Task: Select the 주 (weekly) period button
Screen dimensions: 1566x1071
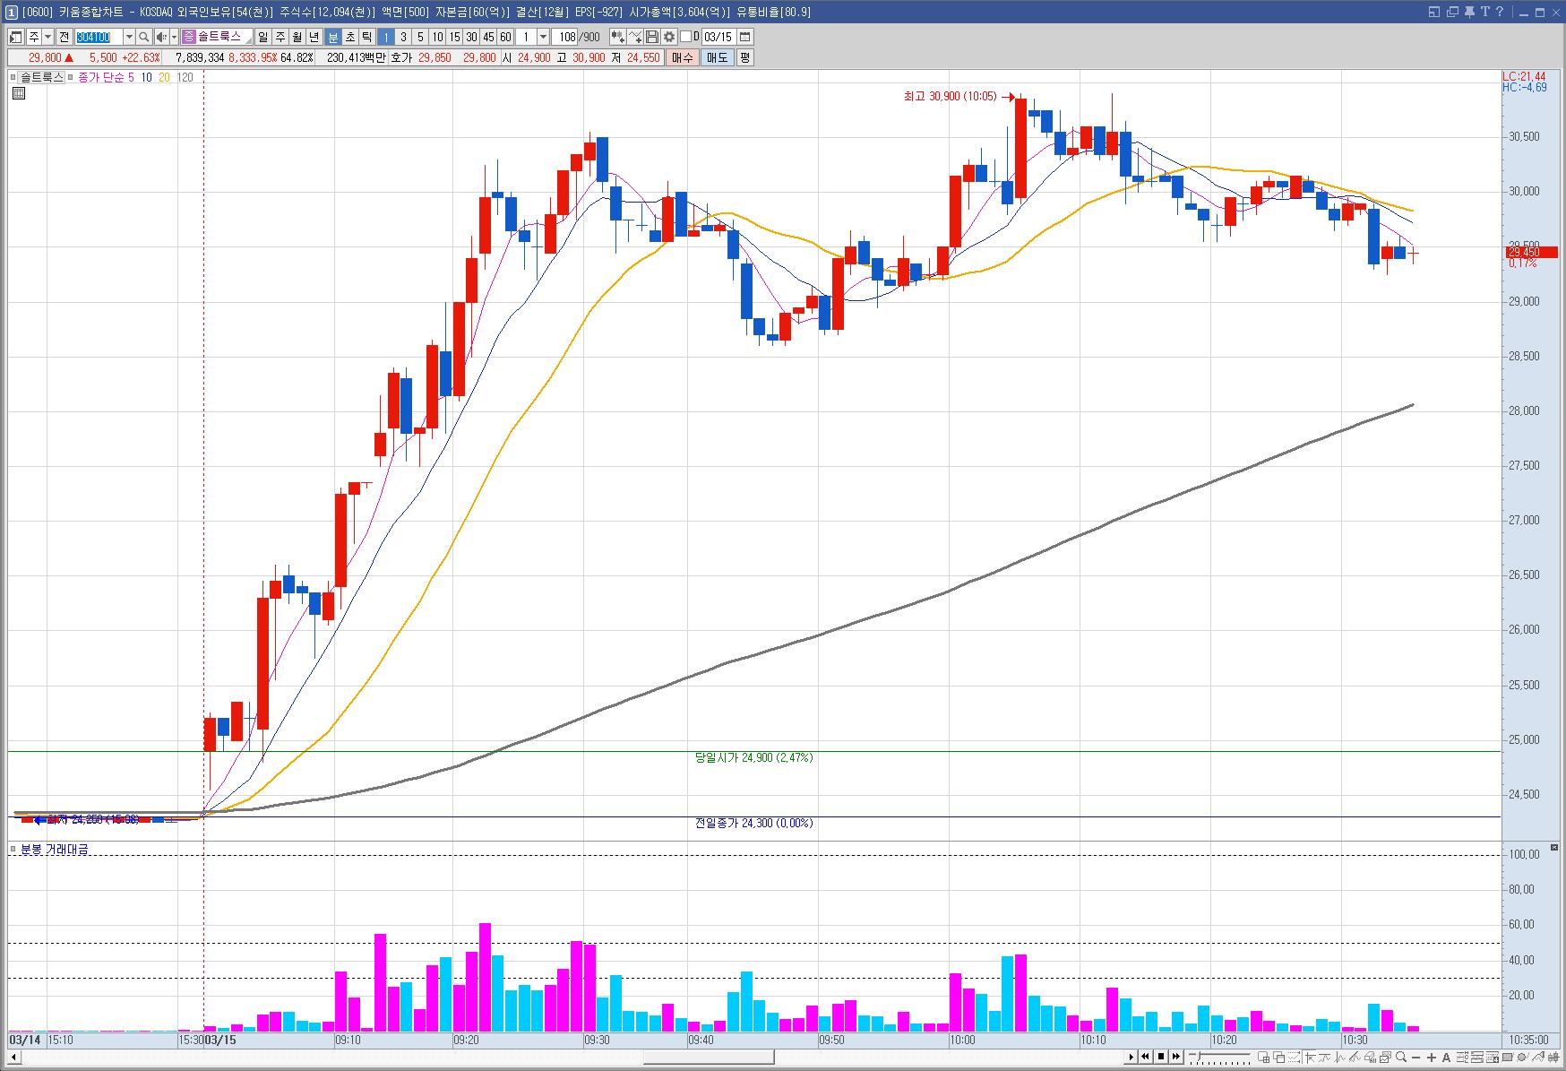Action: (x=280, y=37)
